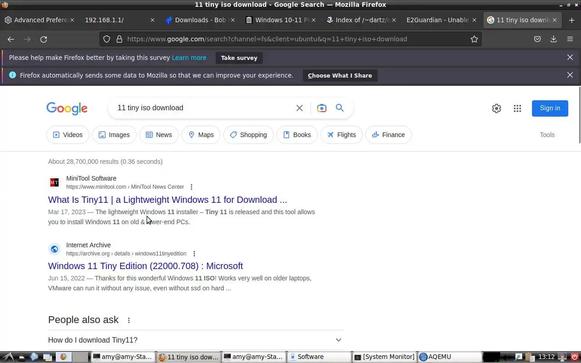Filter results by Flights
Image resolution: width=581 pixels, height=363 pixels.
341,135
